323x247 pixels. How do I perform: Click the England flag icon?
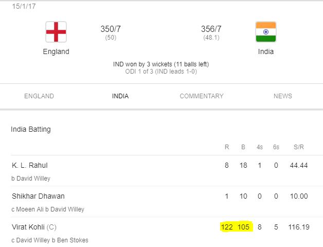tap(56, 32)
